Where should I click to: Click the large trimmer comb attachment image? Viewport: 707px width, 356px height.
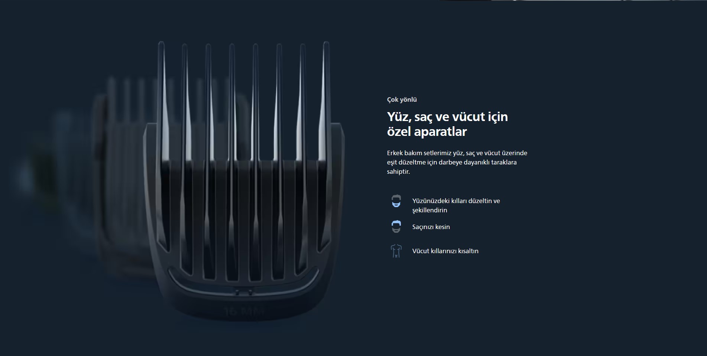[244, 182]
